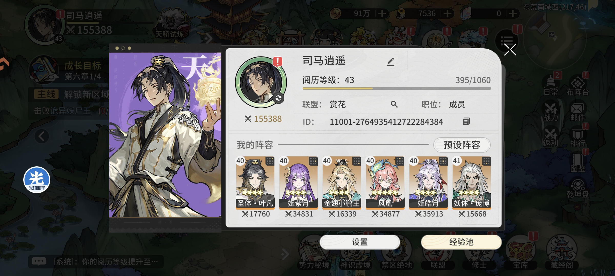Open the list menu icon at top right
615x276 pixels.
[x=507, y=41]
